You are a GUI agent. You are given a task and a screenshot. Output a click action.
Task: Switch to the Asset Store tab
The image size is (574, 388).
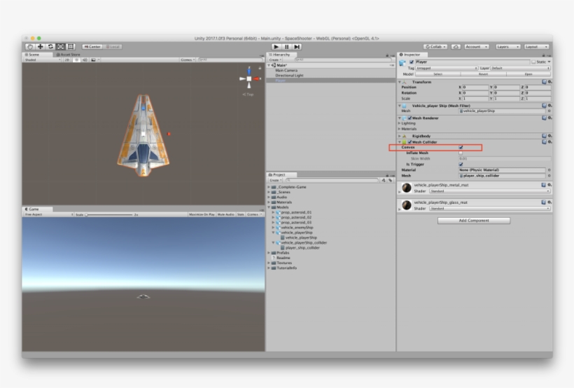69,54
